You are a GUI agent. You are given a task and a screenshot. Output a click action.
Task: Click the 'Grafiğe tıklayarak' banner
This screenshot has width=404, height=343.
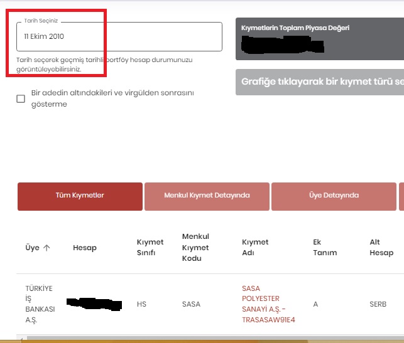click(320, 82)
